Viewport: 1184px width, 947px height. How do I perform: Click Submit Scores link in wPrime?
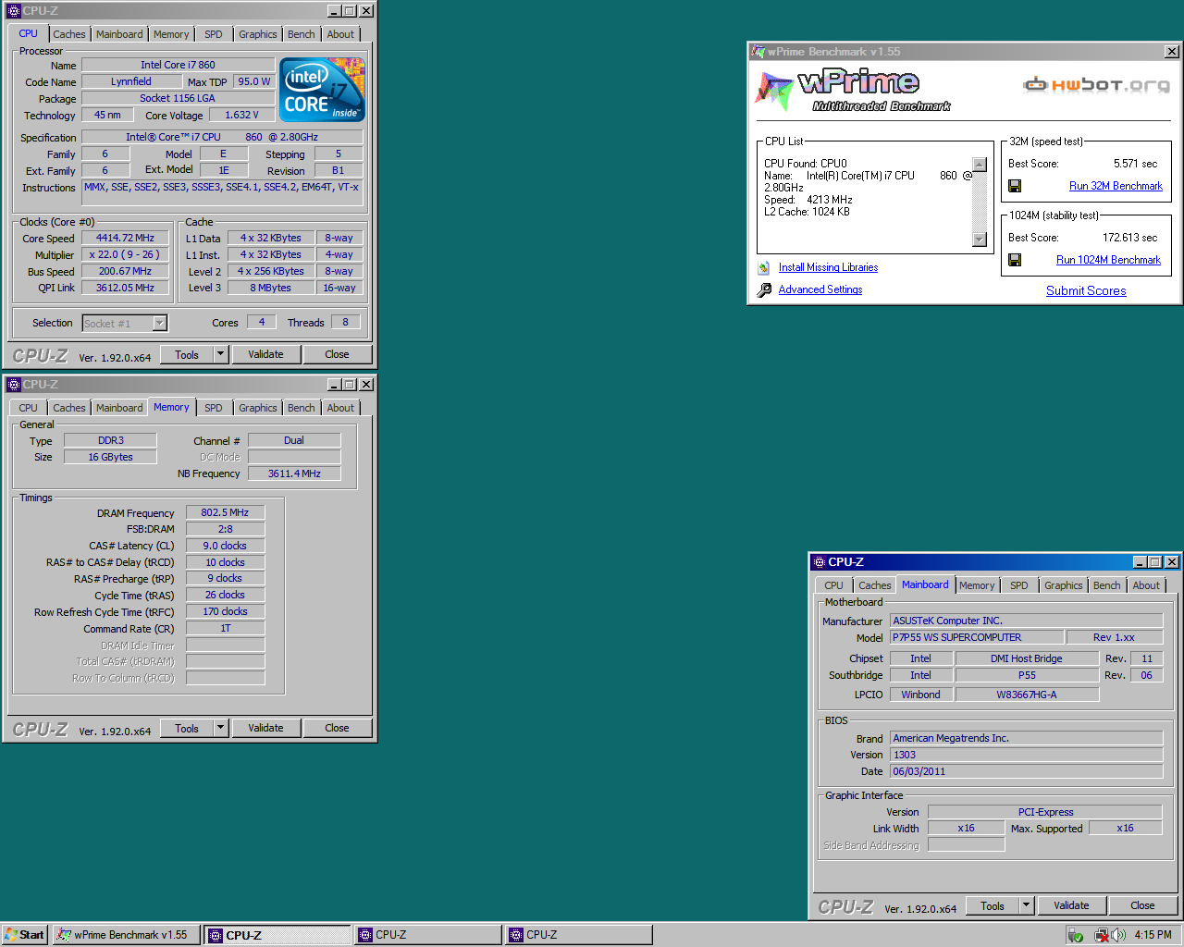(x=1086, y=290)
